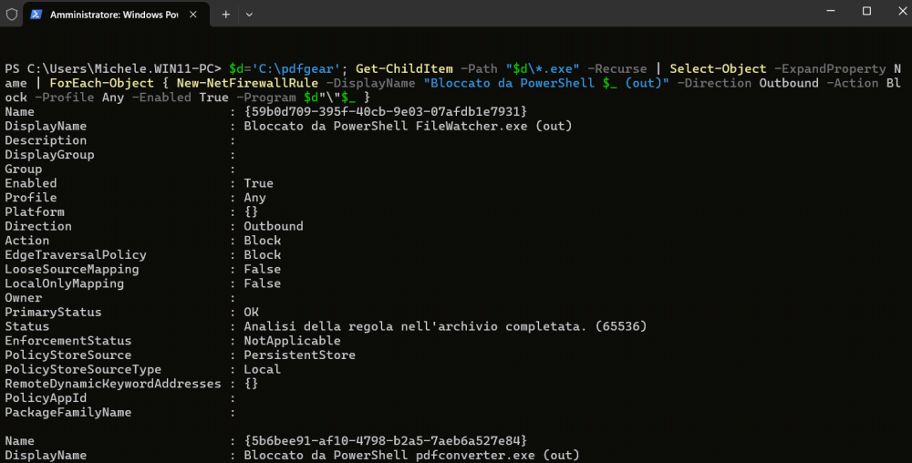
Task: Expand the new tab profile dropdown chevron
Action: pyautogui.click(x=249, y=15)
